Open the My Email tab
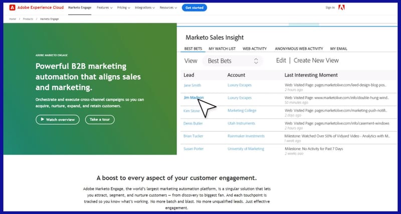 (338, 49)
